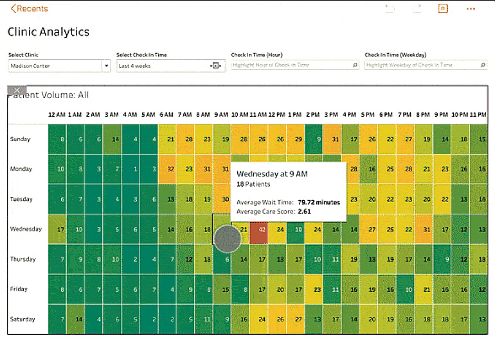495x340 pixels.
Task: Go back to Recents
Action: (29, 9)
